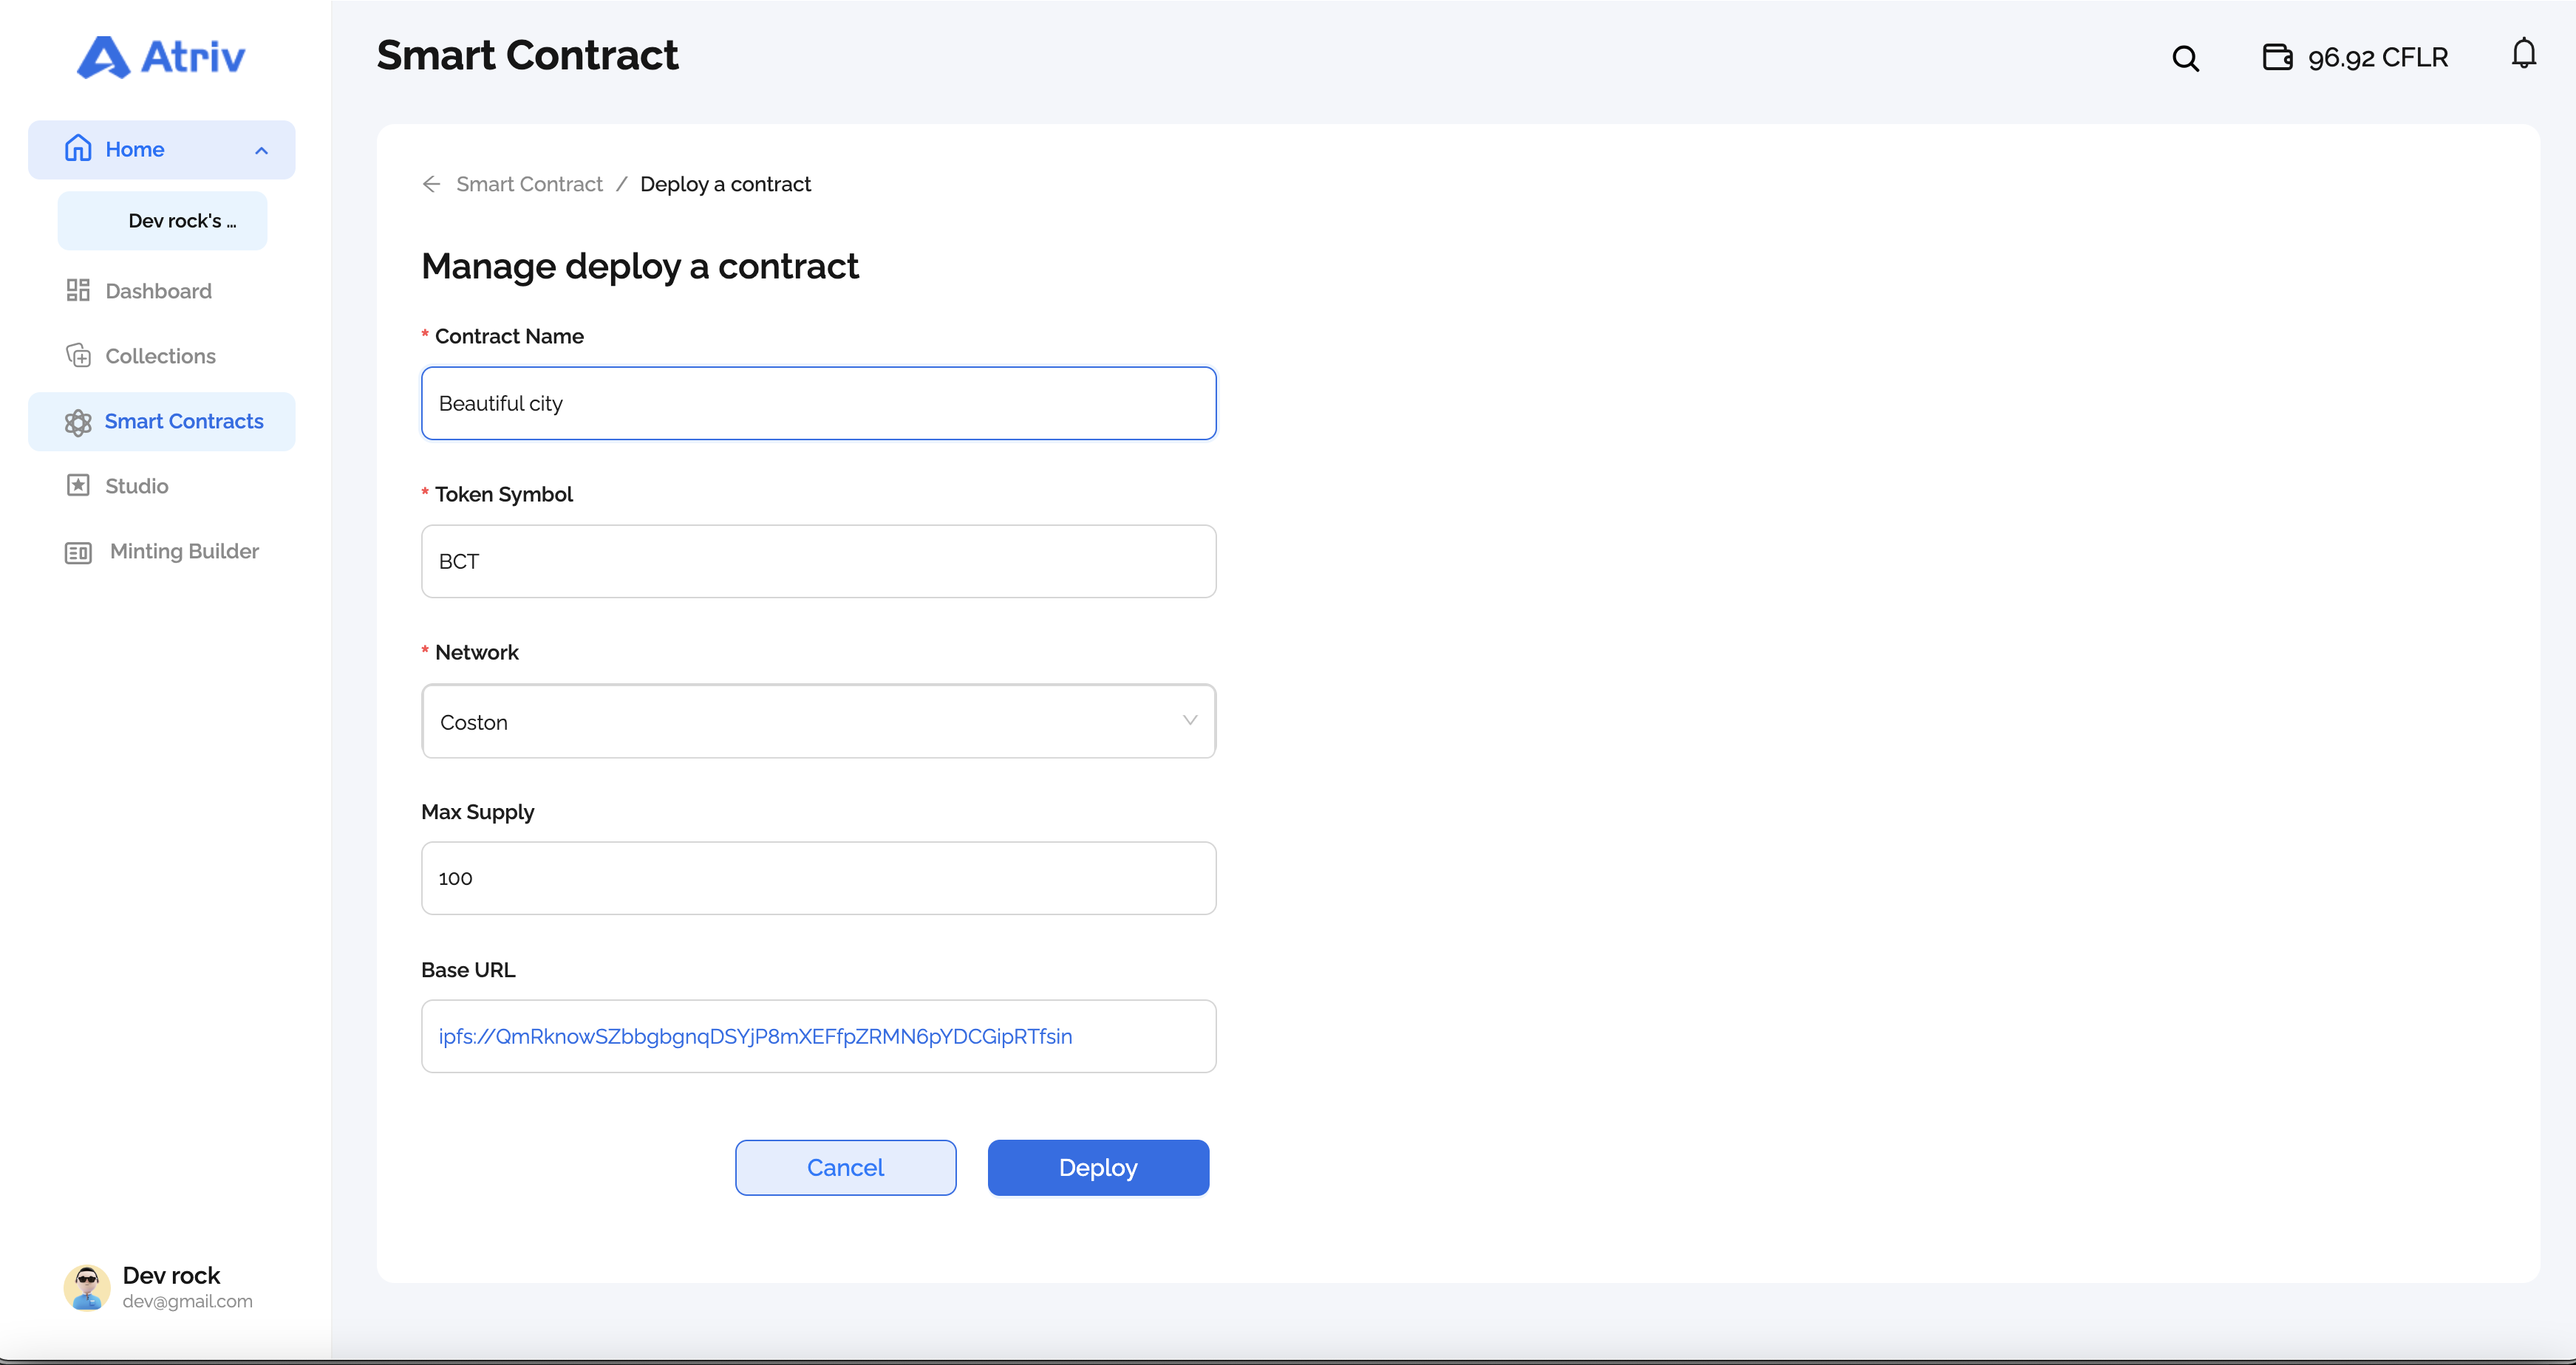This screenshot has width=2576, height=1365.
Task: Follow the Smart Contract breadcrumb link
Action: click(x=529, y=184)
